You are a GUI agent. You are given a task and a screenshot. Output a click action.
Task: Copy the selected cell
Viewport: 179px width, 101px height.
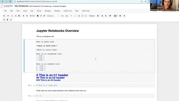pyautogui.click(x=16, y=16)
